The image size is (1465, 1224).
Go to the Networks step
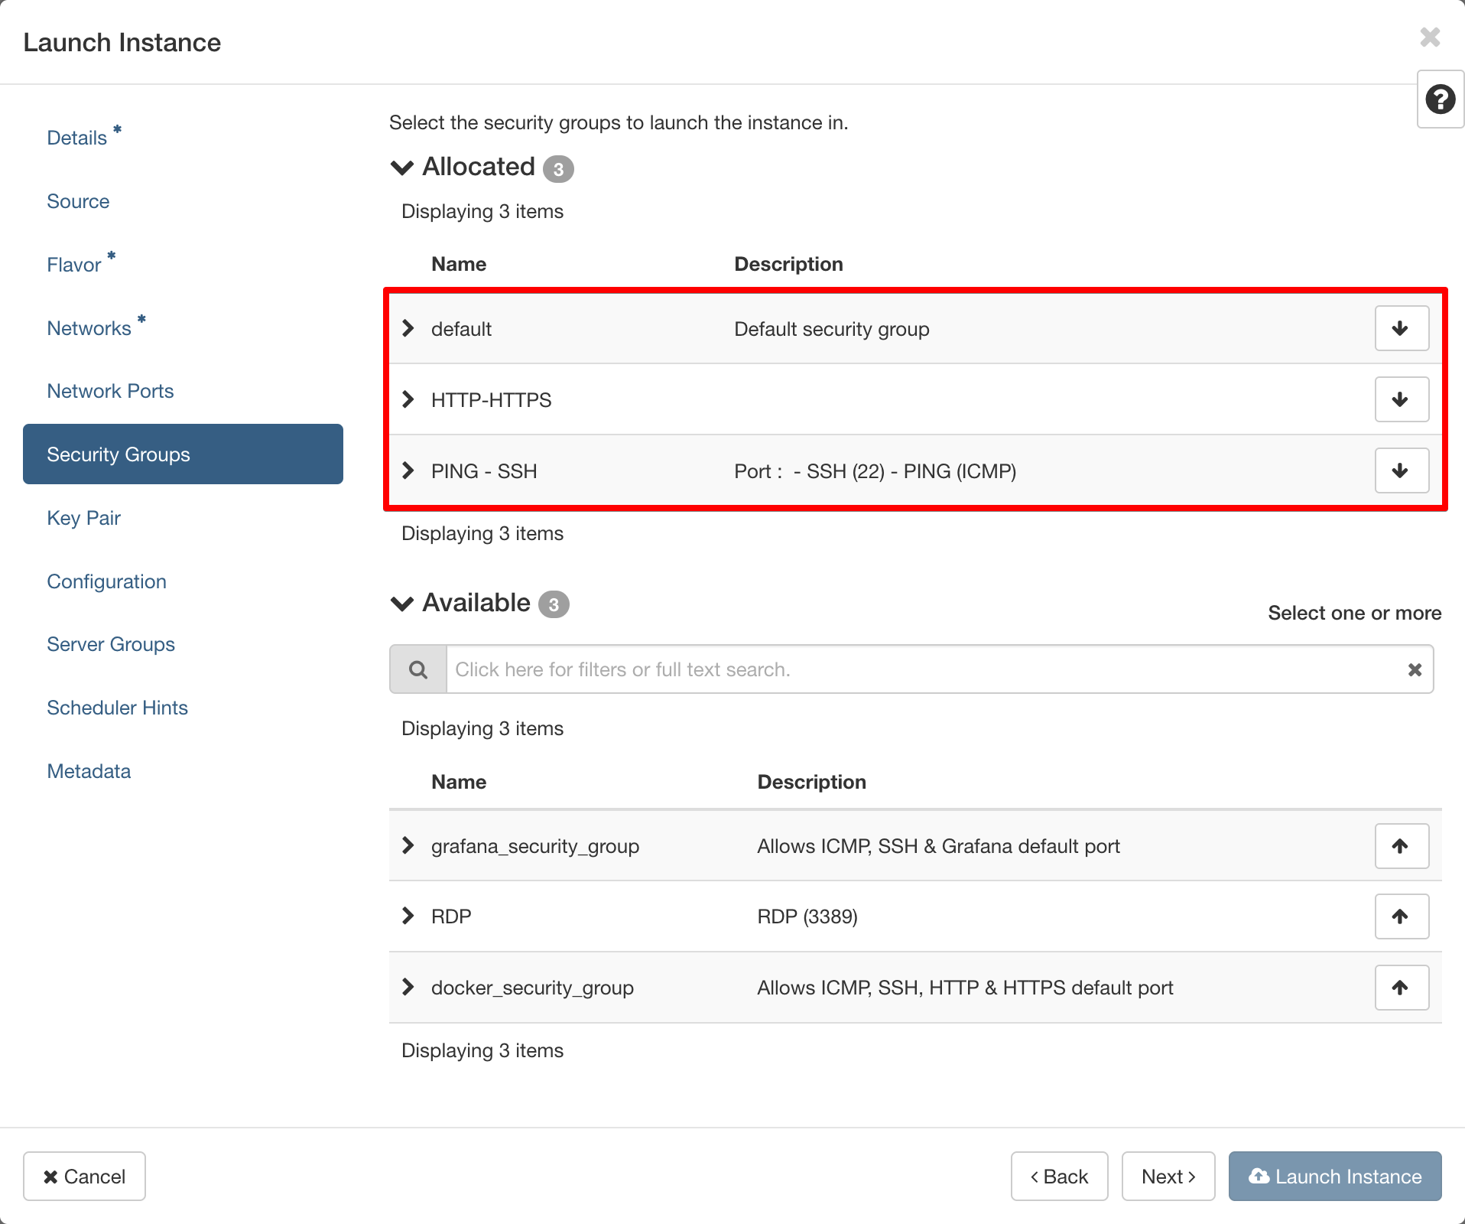[x=89, y=328]
